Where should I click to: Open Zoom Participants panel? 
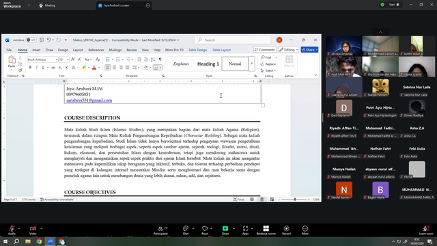(x=161, y=230)
